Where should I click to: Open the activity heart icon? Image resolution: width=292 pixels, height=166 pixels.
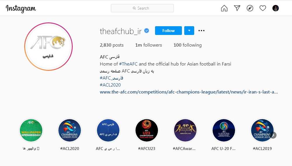[x=263, y=8]
